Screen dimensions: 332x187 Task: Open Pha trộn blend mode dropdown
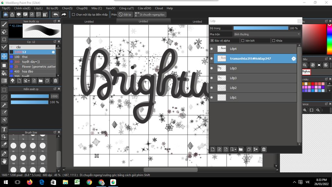point(267,34)
